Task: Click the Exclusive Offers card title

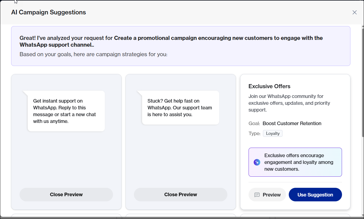Action: [269, 86]
